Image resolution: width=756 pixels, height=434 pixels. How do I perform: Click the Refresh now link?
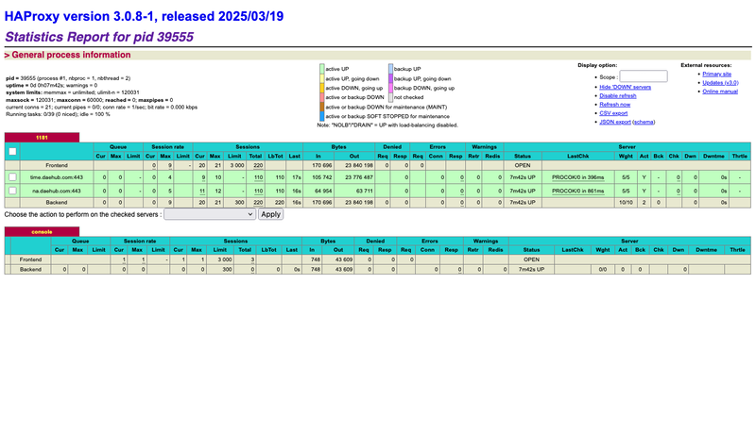point(615,104)
